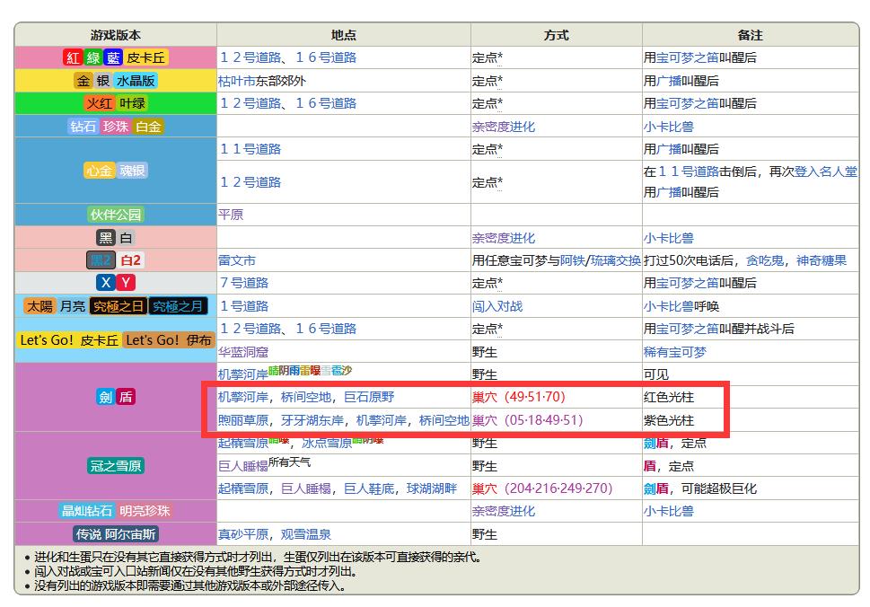The height and width of the screenshot is (607, 870).
Task: Click the 华蓝洞窟 location link
Action: 243,352
